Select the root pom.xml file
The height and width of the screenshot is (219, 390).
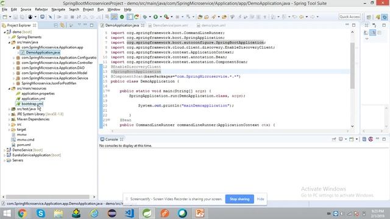coord(24,145)
